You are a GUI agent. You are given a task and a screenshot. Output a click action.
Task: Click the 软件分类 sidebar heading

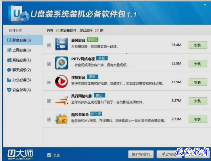[16, 31]
